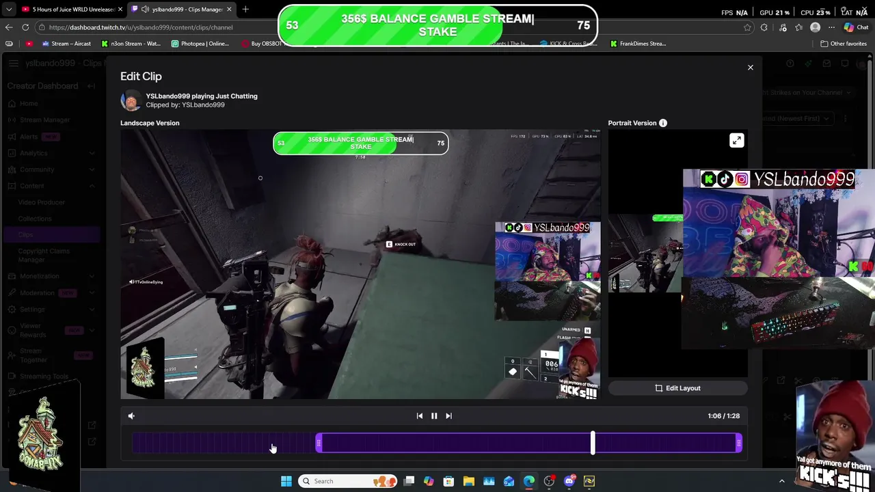Open Stream Manager in the sidebar
The width and height of the screenshot is (875, 492).
[x=44, y=120]
